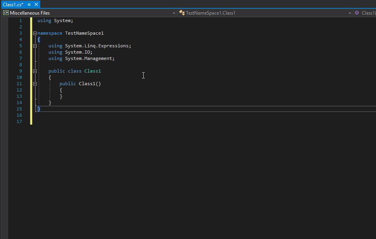This screenshot has width=376, height=239.
Task: Click the fold marker next to public class Class1
Action: (x=35, y=71)
